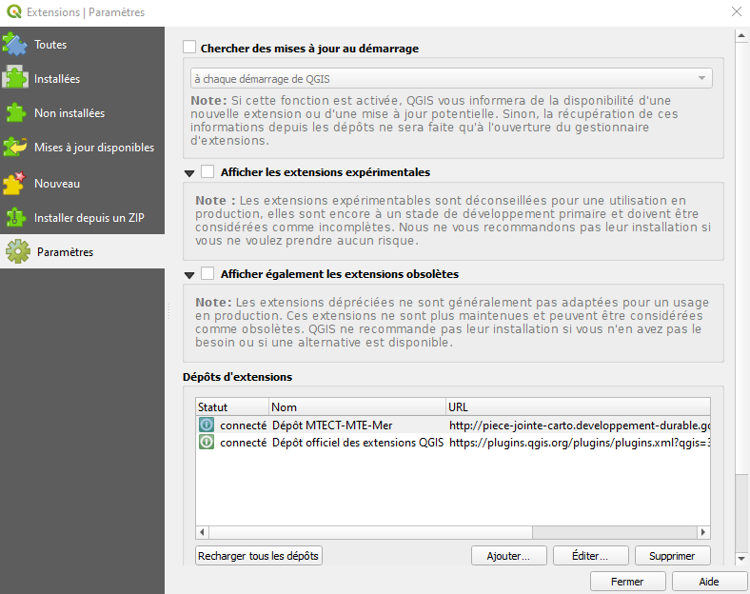750x594 pixels.
Task: Click the Mises à jour disponibles icon
Action: pos(15,148)
